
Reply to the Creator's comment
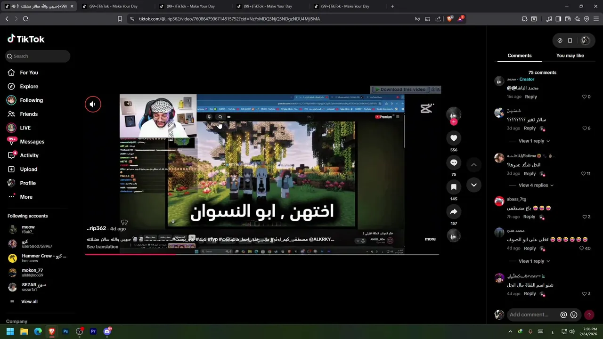[531, 97]
